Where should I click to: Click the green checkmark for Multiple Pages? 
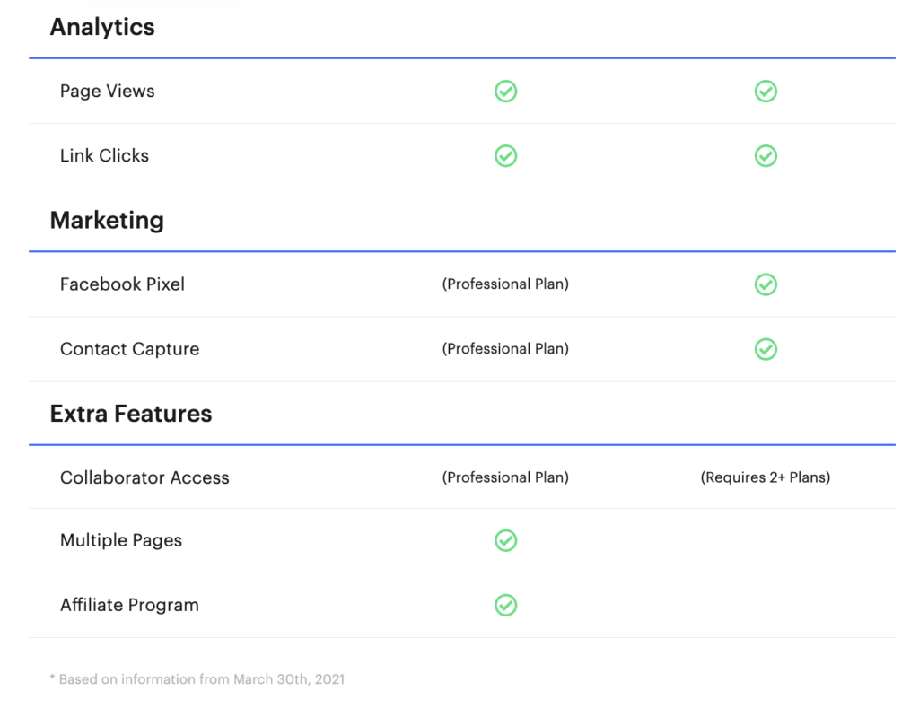point(506,540)
